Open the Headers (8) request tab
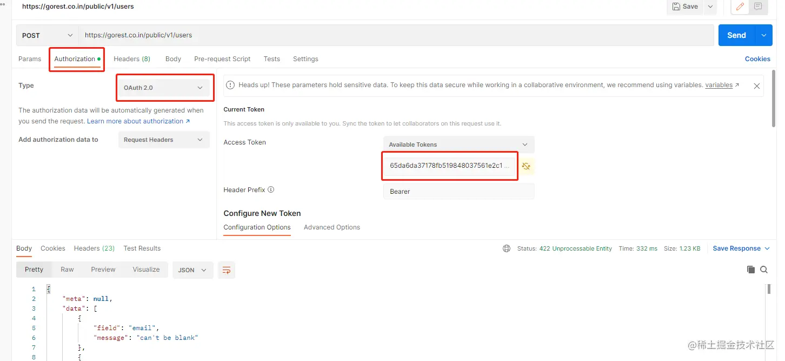 pos(132,59)
